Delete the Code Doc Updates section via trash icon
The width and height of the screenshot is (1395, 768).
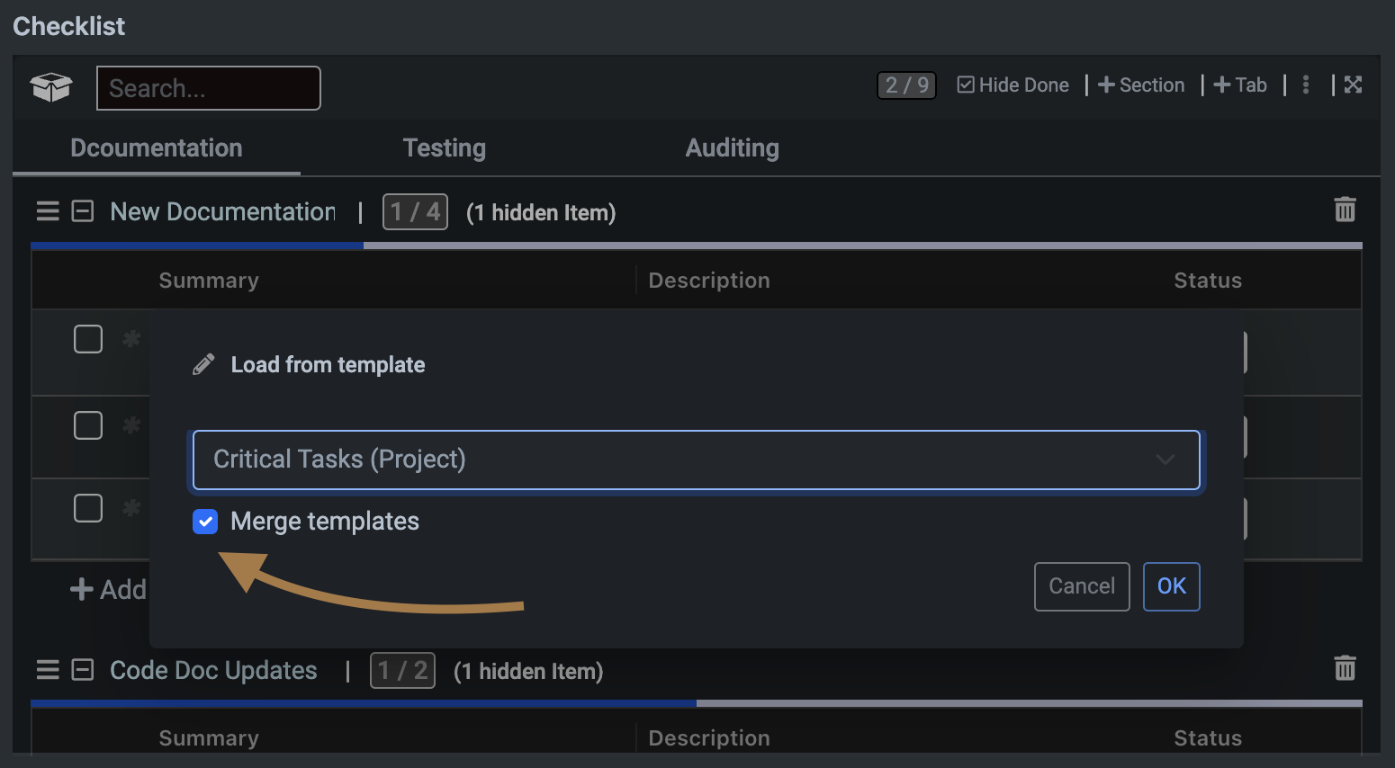[1345, 668]
